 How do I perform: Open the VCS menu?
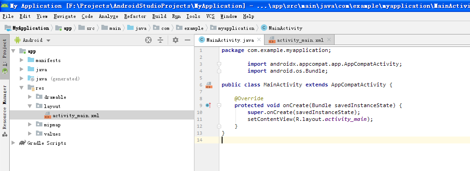pyautogui.click(x=211, y=17)
